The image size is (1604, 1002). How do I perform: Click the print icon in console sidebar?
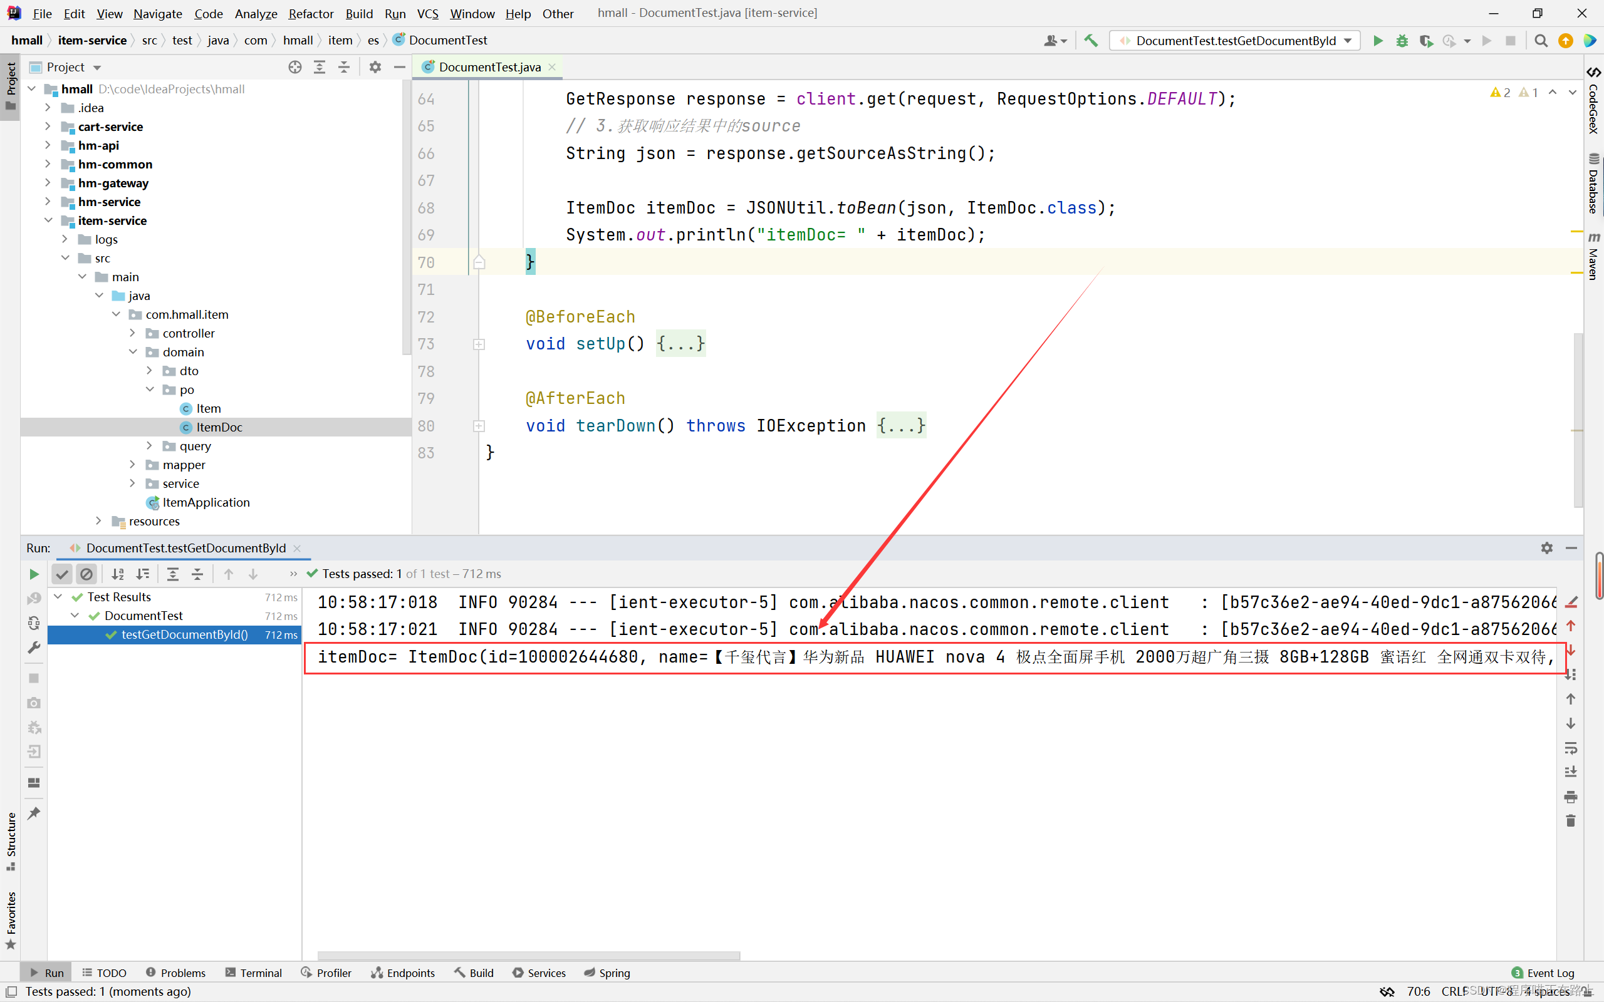coord(1570,797)
